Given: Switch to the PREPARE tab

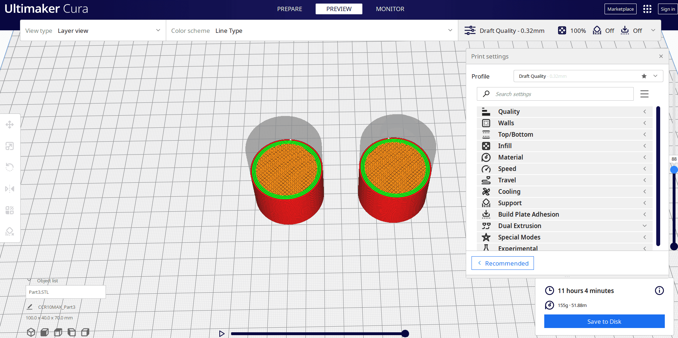Looking at the screenshot, I should [290, 9].
